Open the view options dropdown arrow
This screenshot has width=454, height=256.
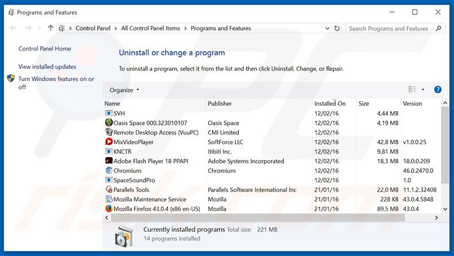(x=423, y=90)
